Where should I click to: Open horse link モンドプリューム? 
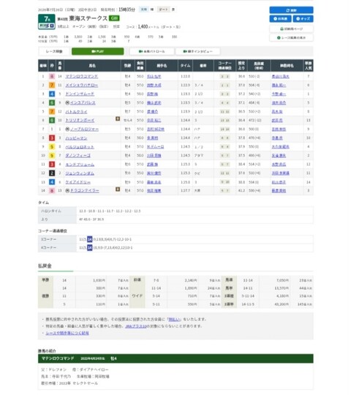click(x=80, y=165)
